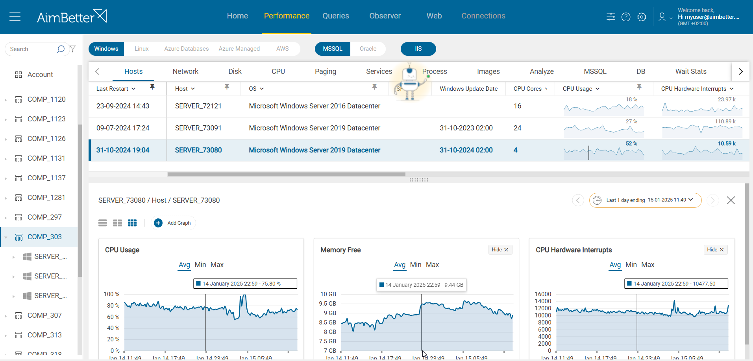Select Linux platform toggle
Screen dimensions: 753x361
coord(142,49)
